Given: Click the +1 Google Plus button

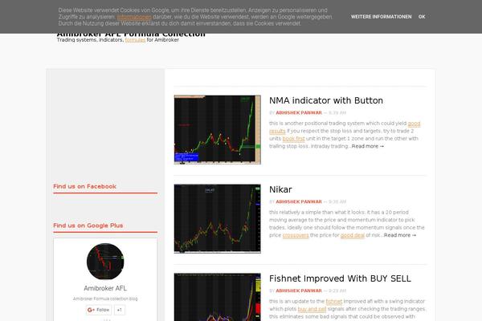Looking at the screenshot, I should [120, 310].
